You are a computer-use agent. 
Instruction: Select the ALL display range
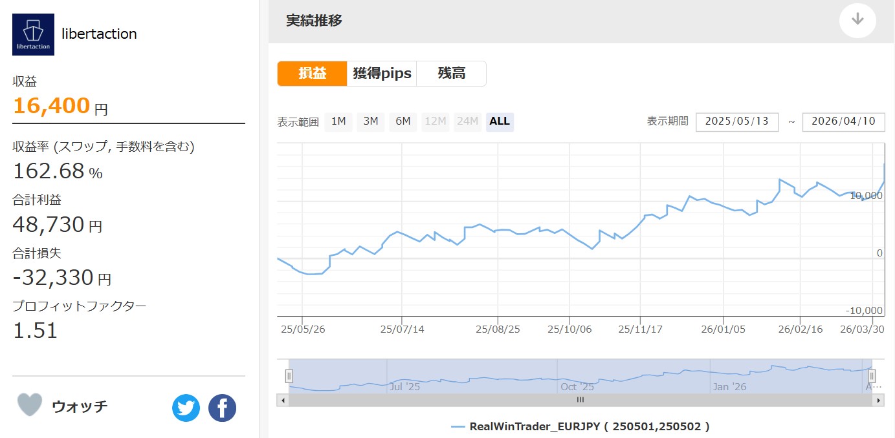click(x=500, y=121)
